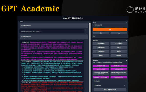Image resolution: width=146 pixels, height=92 pixels.
Task: Click the Chinese academic polishing button
Action: click(x=119, y=43)
